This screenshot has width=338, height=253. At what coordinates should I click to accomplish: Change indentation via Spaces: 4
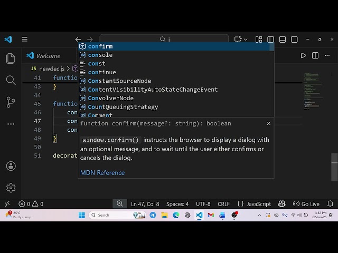177,204
